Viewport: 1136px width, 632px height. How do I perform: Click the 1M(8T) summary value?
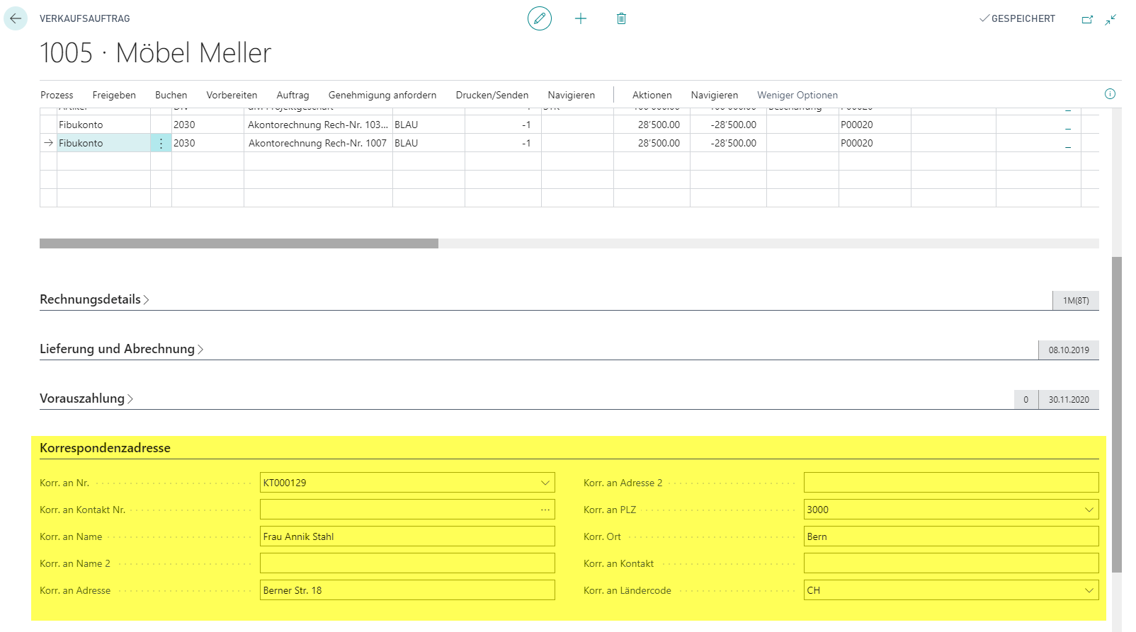coord(1076,301)
